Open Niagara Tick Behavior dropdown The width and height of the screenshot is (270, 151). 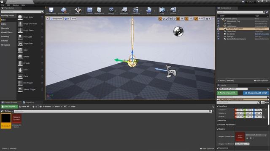click(242, 144)
